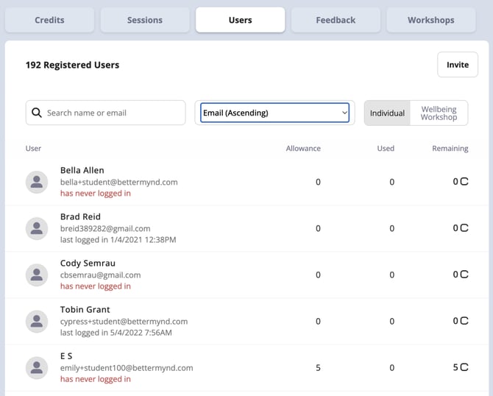Click Brad Reid's avatar icon
The image size is (493, 396).
37,228
